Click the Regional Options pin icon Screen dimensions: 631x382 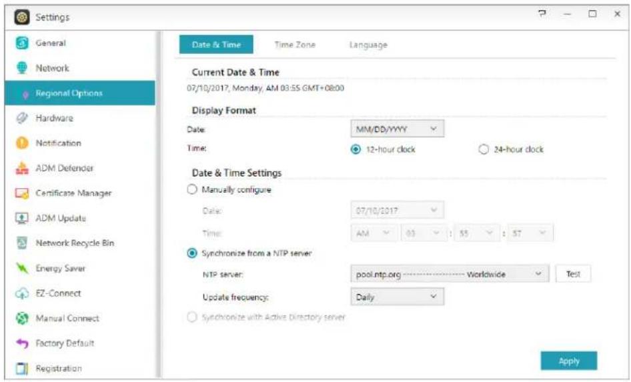click(x=25, y=94)
